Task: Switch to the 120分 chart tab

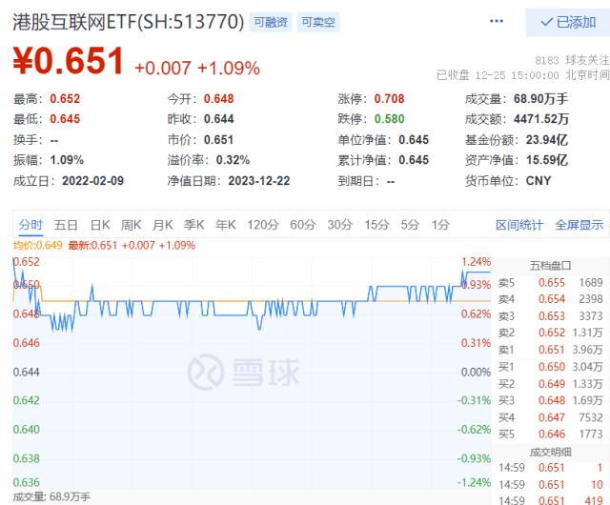Action: (x=263, y=225)
